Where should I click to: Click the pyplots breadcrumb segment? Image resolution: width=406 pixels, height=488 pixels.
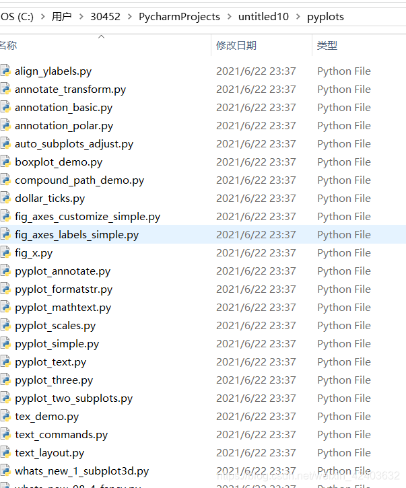(x=325, y=17)
